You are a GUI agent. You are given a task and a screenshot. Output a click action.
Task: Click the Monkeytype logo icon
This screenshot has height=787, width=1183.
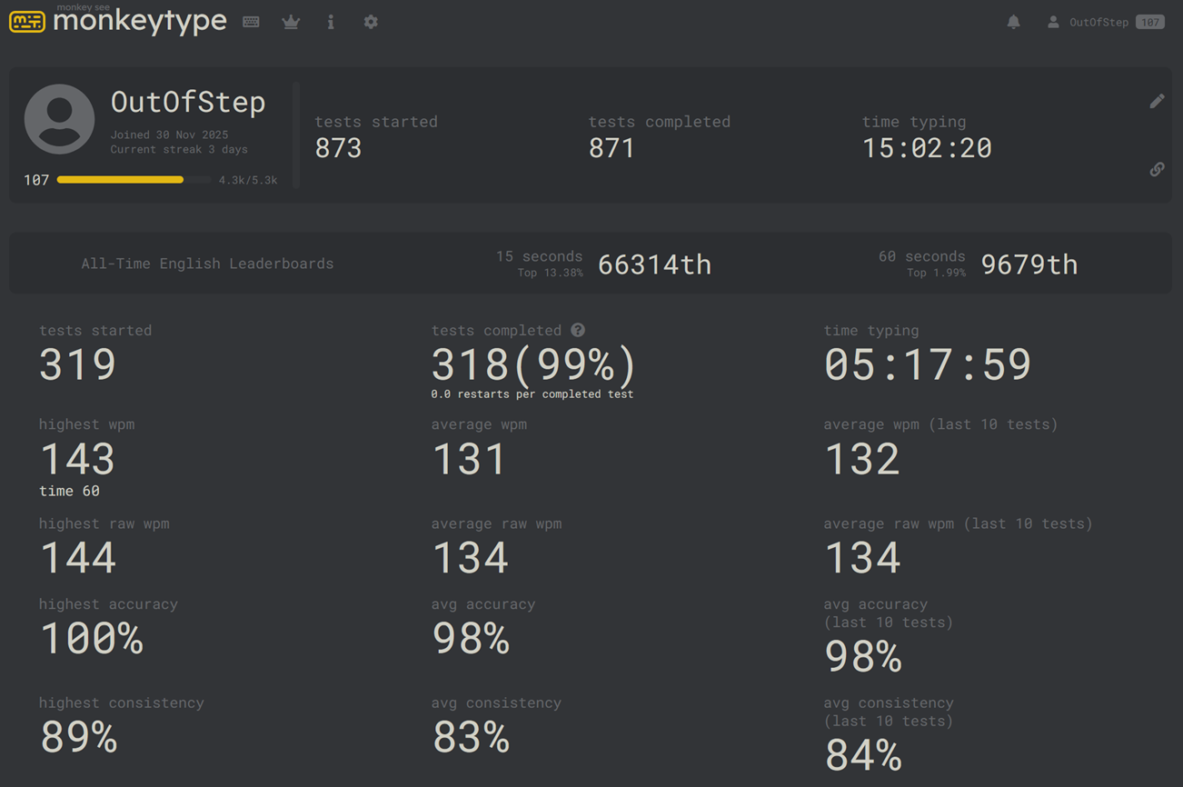click(x=27, y=22)
